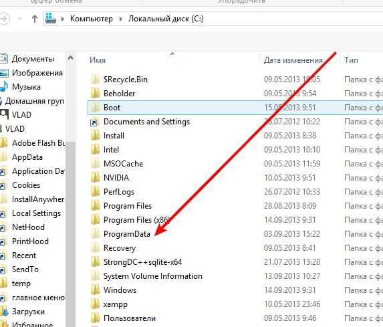The height and width of the screenshot is (327, 383).
Task: Open Изображения in the navigation pane
Action: tap(37, 73)
